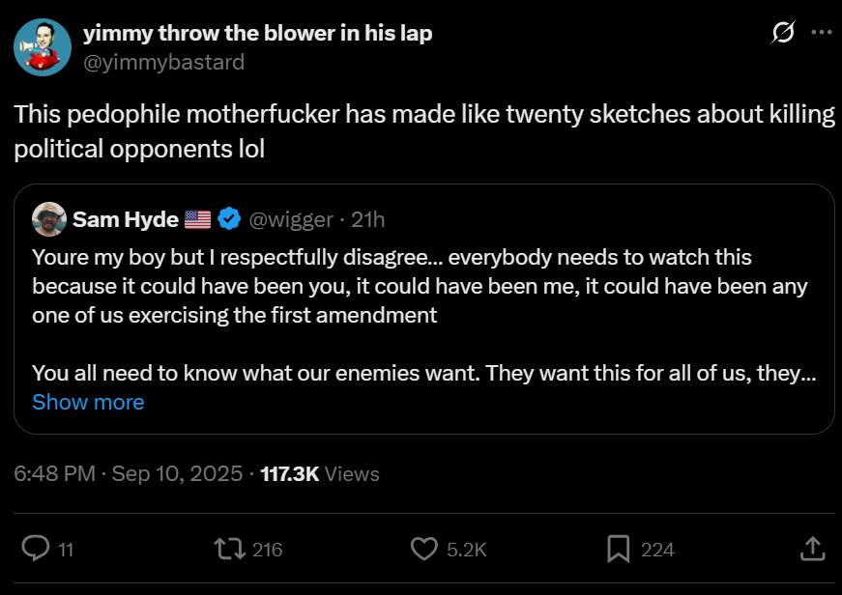The image size is (842, 595).
Task: Click Sam Hyde's avatar in the quoted post
Action: (x=49, y=219)
